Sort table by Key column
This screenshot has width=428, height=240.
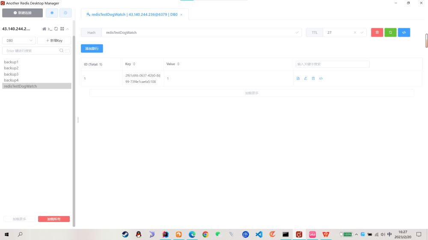click(134, 64)
